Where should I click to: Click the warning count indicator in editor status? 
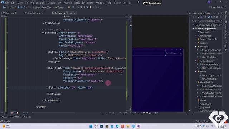[x=18, y=113]
